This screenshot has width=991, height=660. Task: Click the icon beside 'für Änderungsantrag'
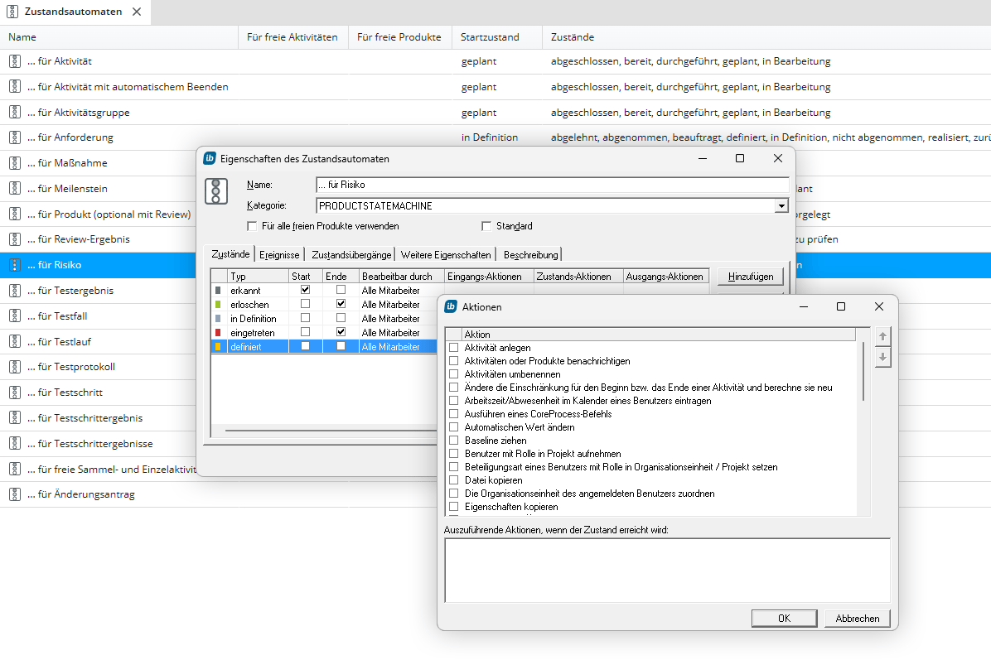coord(15,494)
